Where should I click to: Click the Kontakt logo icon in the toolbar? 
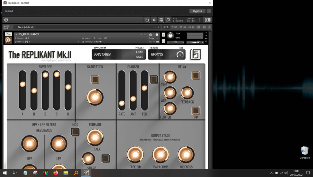click(x=6, y=20)
